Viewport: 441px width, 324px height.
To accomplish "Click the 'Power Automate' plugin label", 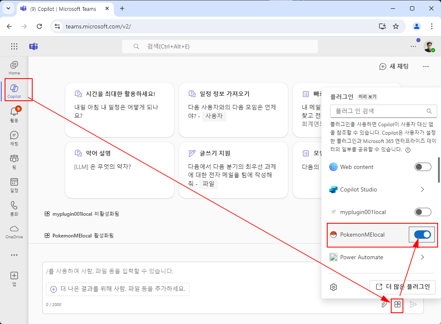I will point(362,257).
